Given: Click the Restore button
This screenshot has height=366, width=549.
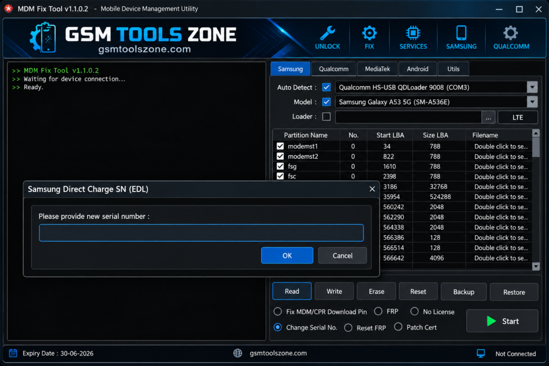Looking at the screenshot, I should [x=514, y=292].
